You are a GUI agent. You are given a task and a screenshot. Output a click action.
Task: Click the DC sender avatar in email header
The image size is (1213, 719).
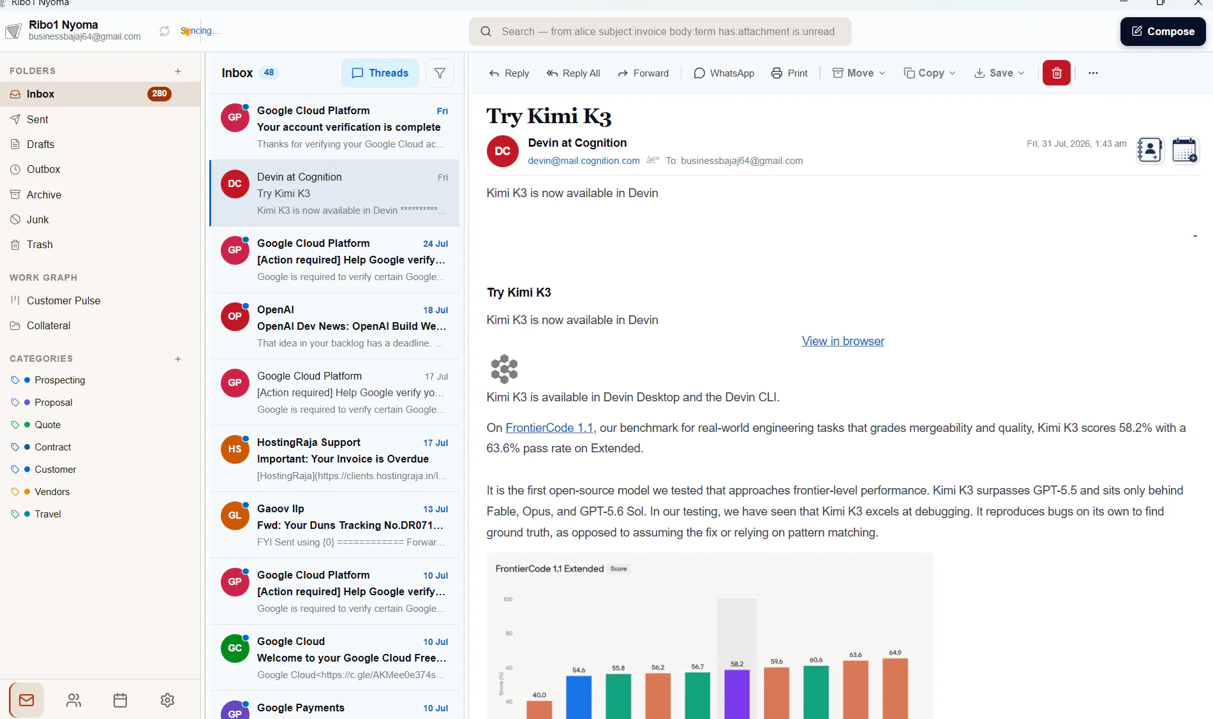click(x=503, y=151)
